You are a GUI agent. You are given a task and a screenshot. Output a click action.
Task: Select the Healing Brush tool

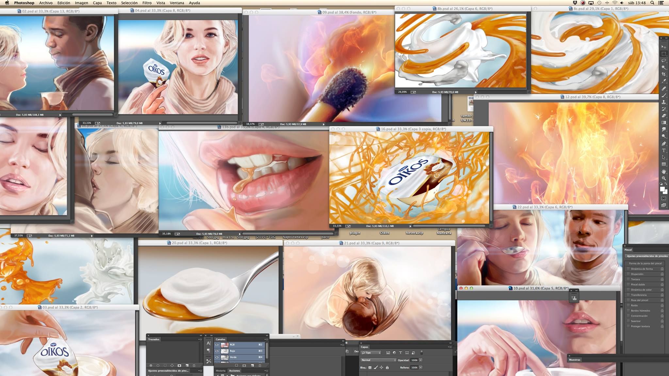pyautogui.click(x=664, y=89)
